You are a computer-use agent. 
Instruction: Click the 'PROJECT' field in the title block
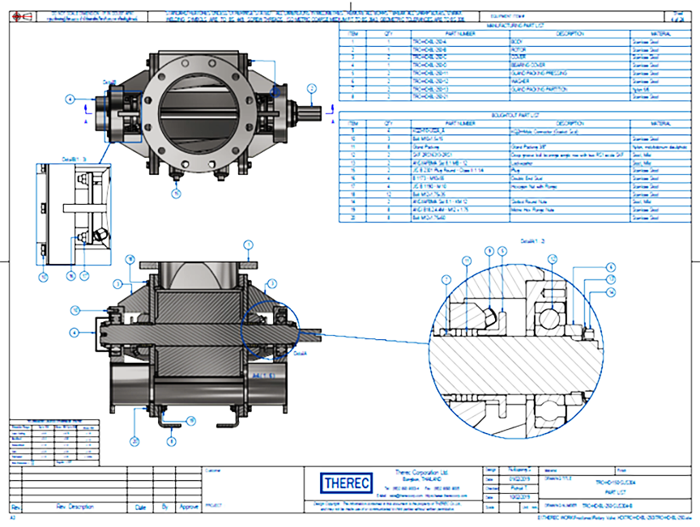click(x=213, y=506)
